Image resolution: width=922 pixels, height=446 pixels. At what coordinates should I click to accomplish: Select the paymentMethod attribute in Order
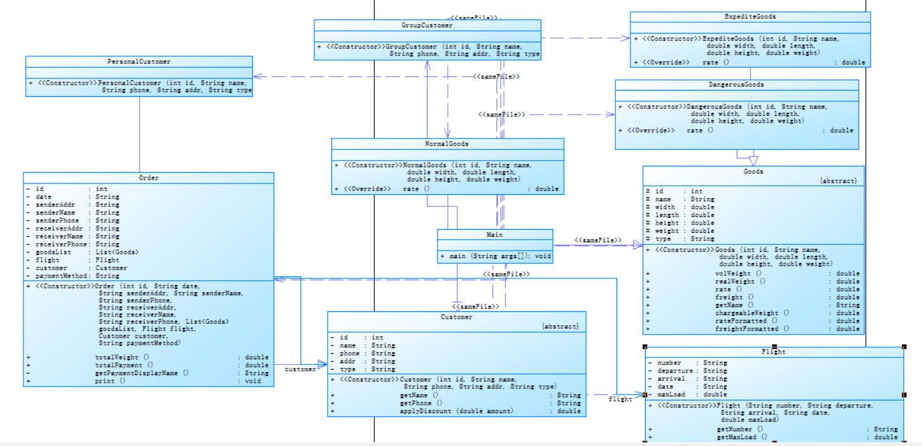click(x=78, y=276)
